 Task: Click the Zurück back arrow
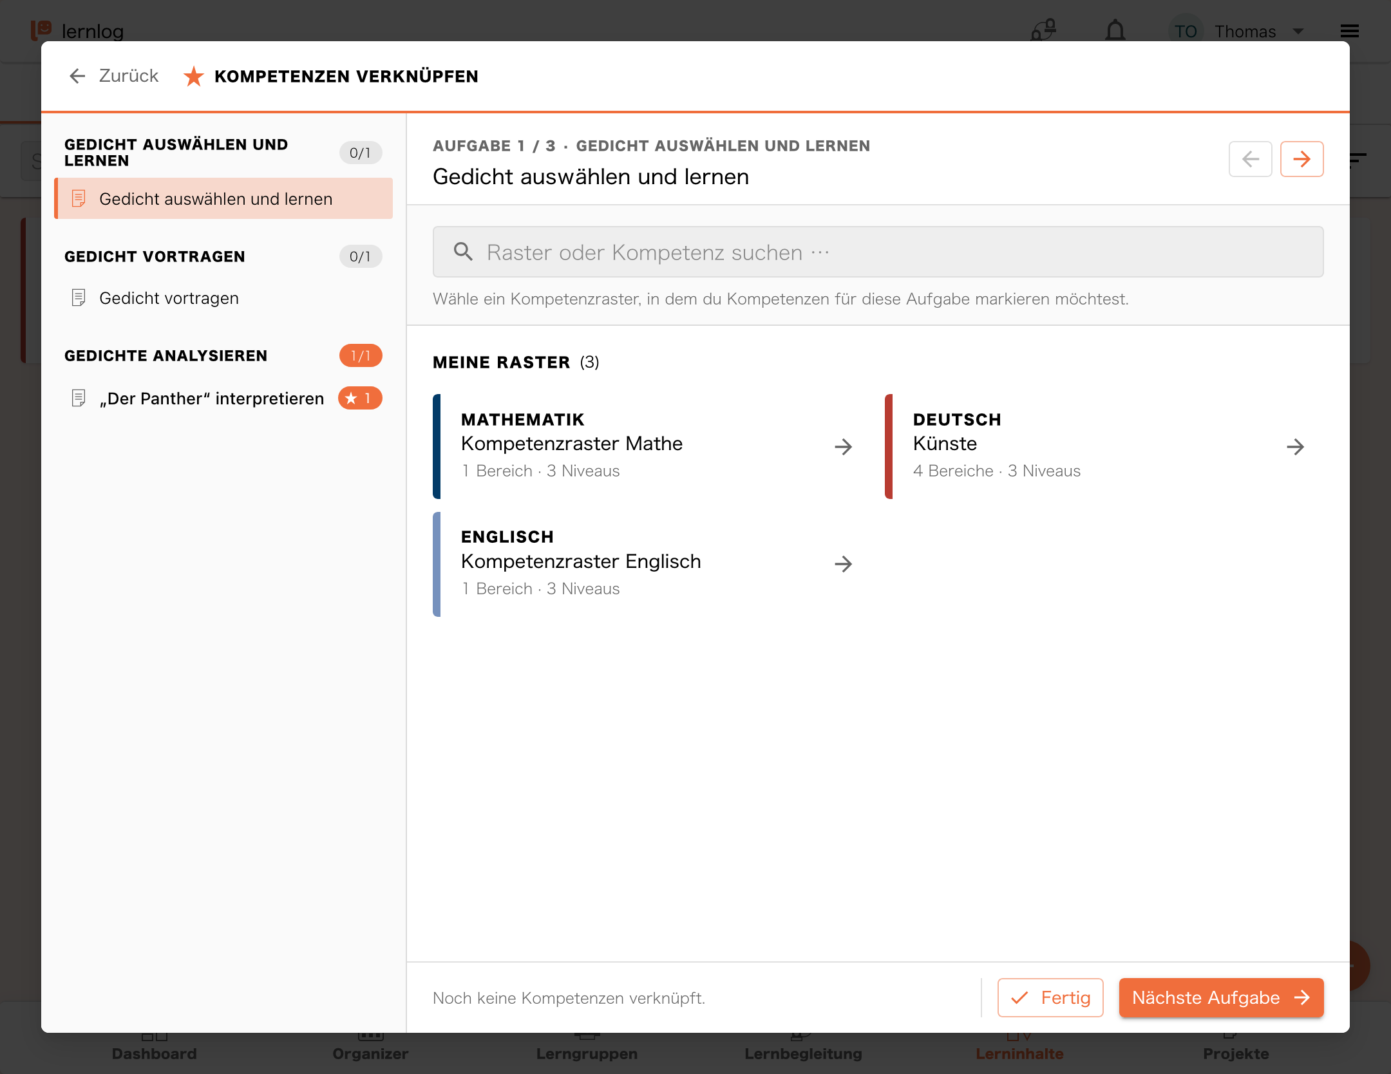point(77,76)
